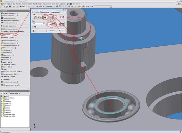The image size is (182, 133).
Task: Expand Подшипник 306:1 tree node
Action: 2,114
